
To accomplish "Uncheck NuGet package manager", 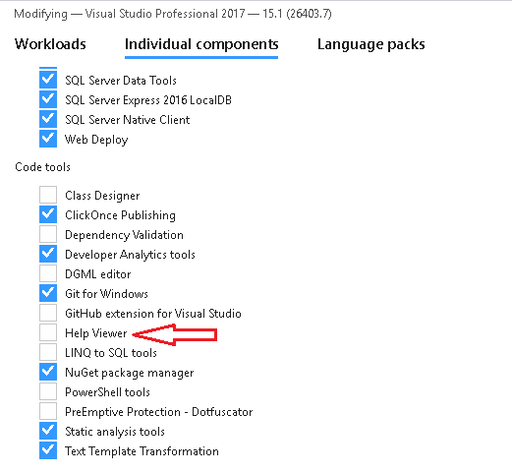I will (x=48, y=372).
